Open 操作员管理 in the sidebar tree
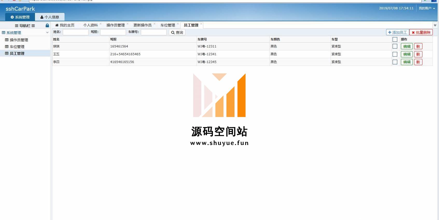Viewport: 439px width, 220px height. point(19,40)
